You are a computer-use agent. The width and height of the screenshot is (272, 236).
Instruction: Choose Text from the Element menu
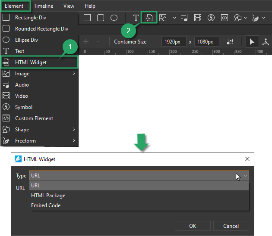click(x=40, y=51)
